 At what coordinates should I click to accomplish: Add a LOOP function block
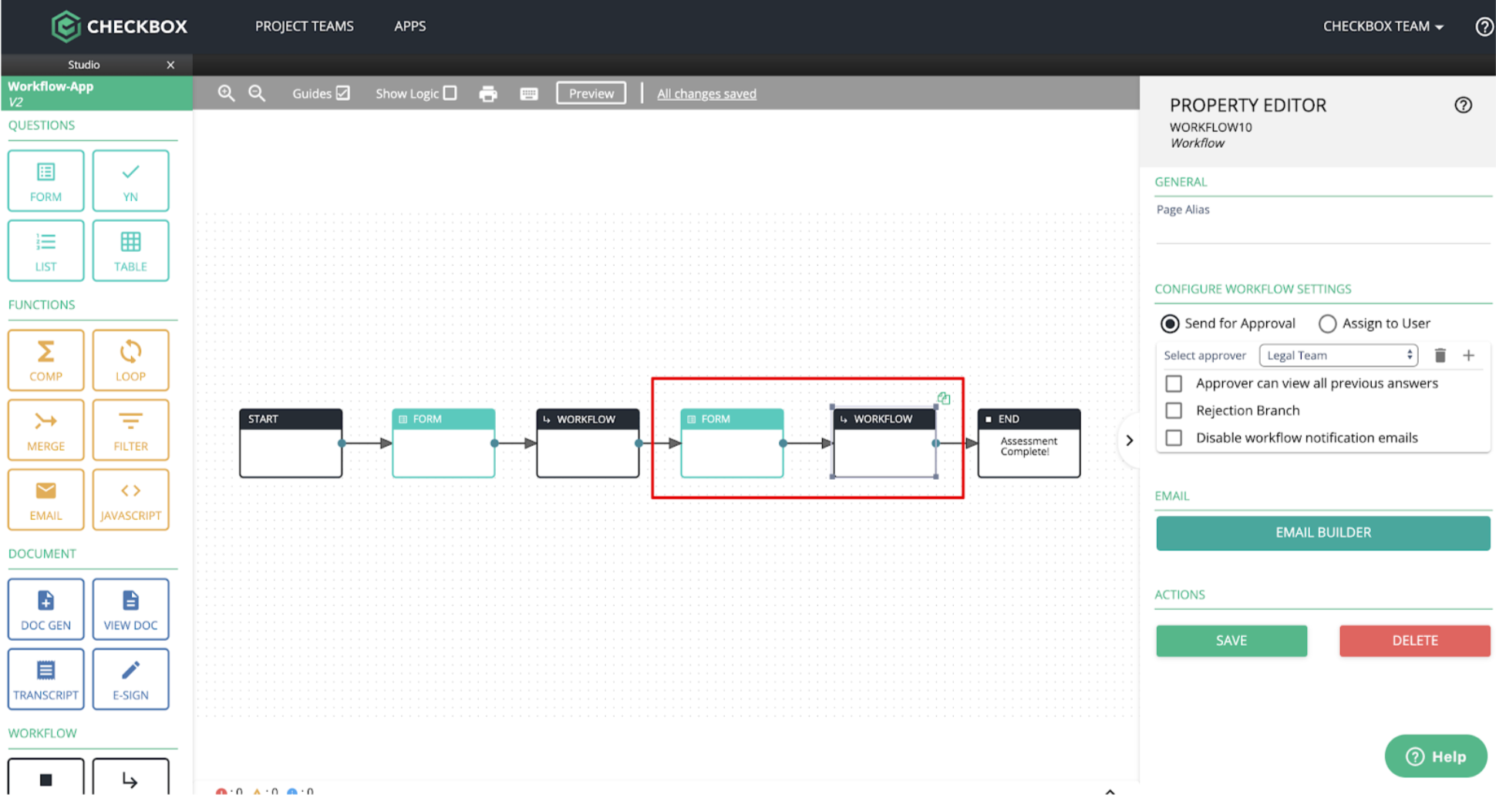click(130, 360)
